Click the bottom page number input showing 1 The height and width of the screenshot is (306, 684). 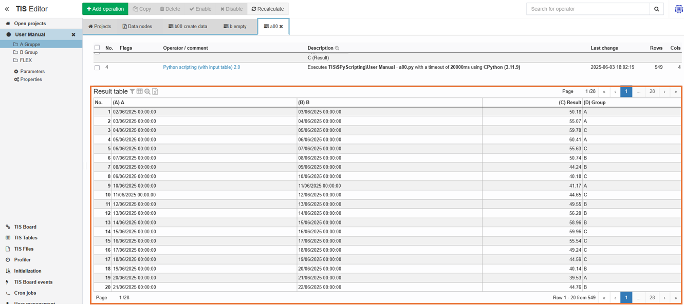[120, 297]
